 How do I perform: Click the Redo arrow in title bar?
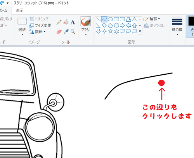2,3
